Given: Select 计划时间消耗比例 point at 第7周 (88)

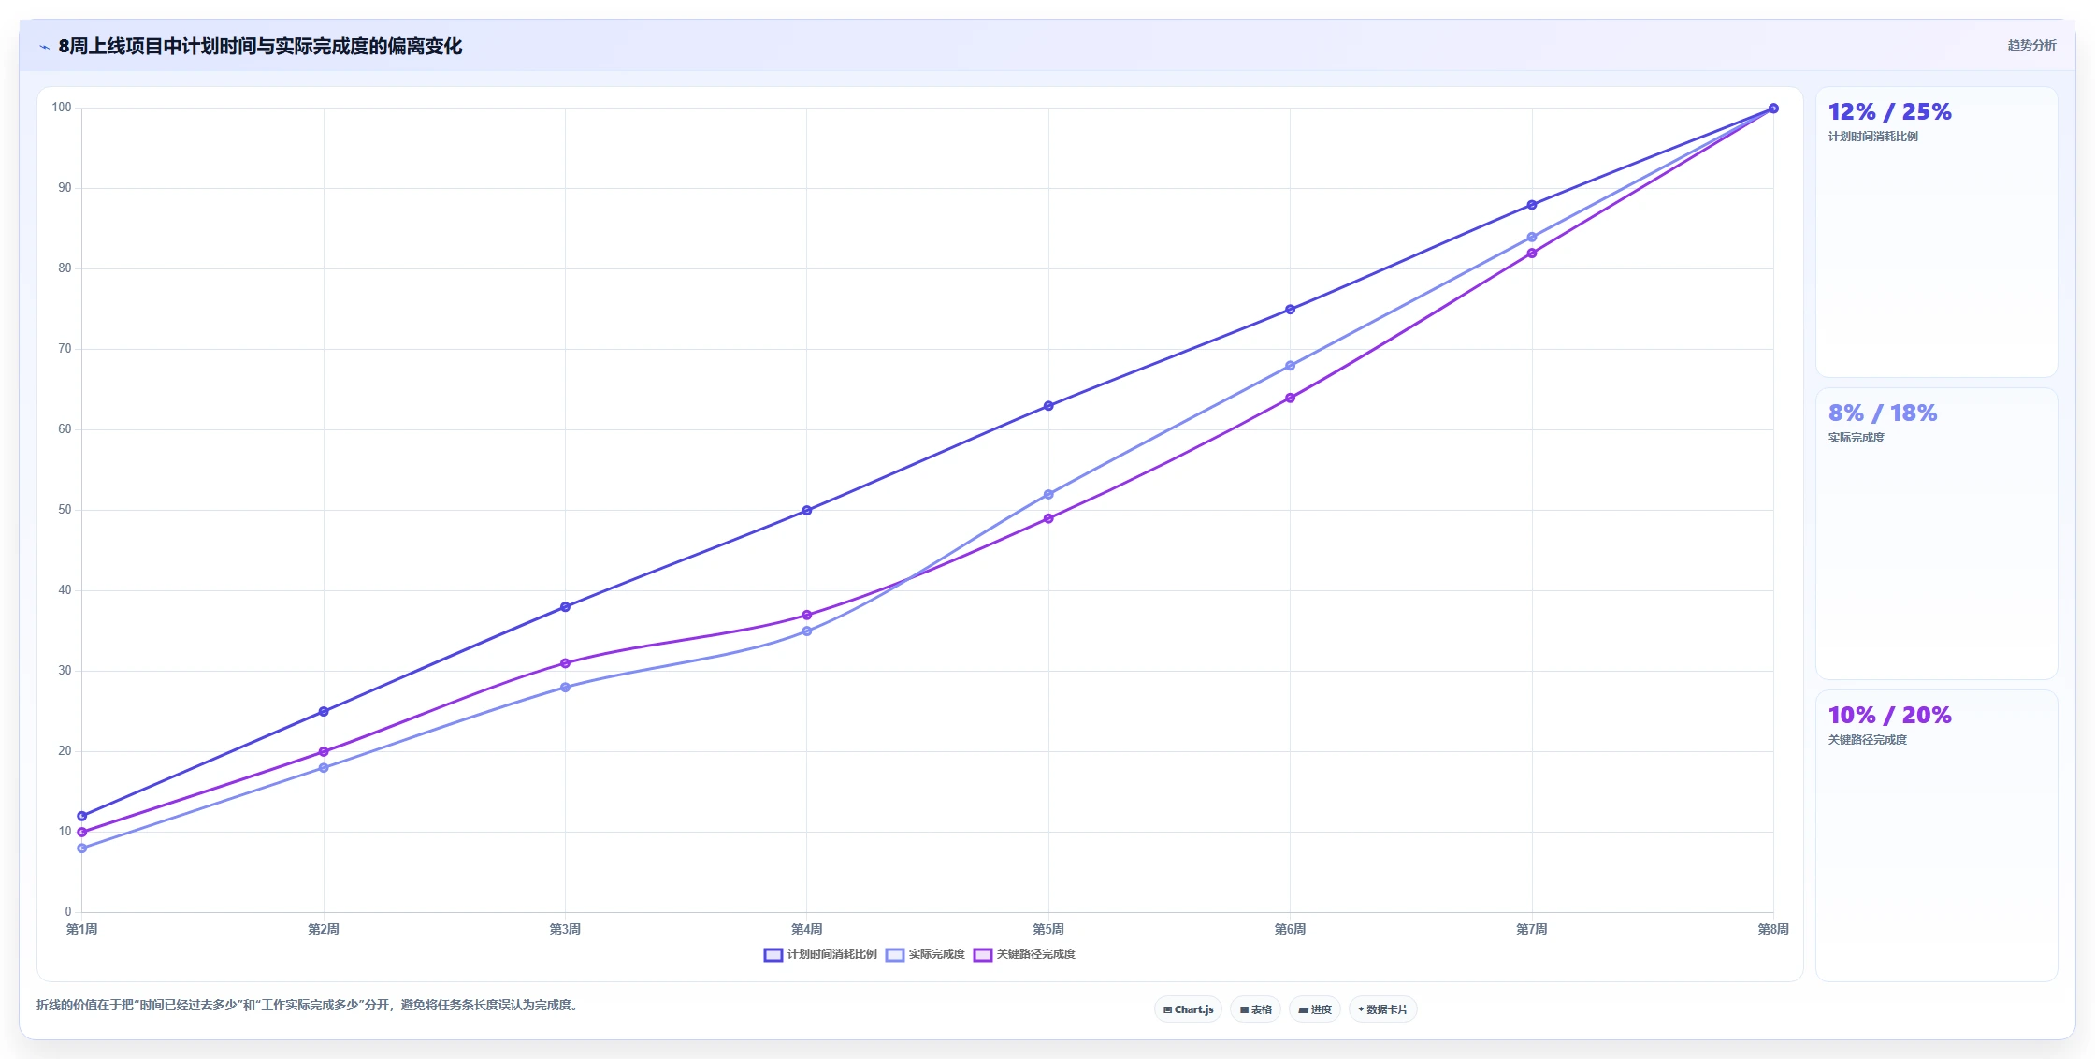Looking at the screenshot, I should [x=1532, y=205].
